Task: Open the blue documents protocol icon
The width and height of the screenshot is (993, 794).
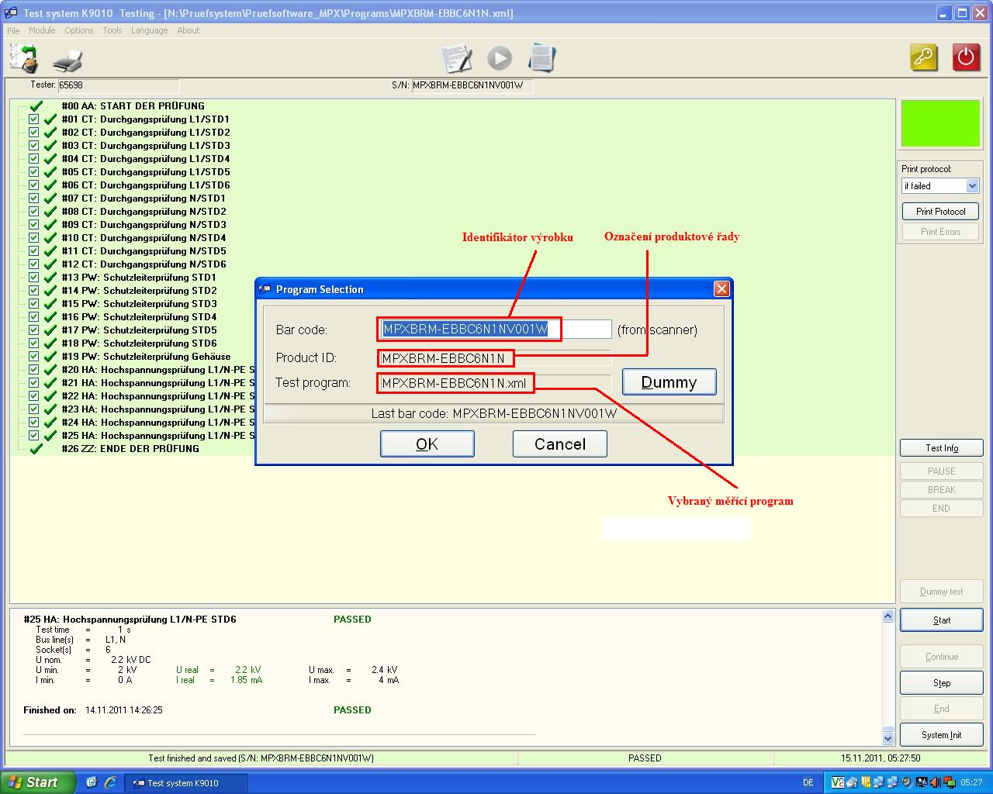Action: (x=541, y=58)
